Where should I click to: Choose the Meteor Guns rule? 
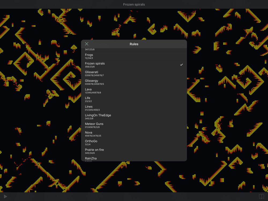(x=134, y=125)
